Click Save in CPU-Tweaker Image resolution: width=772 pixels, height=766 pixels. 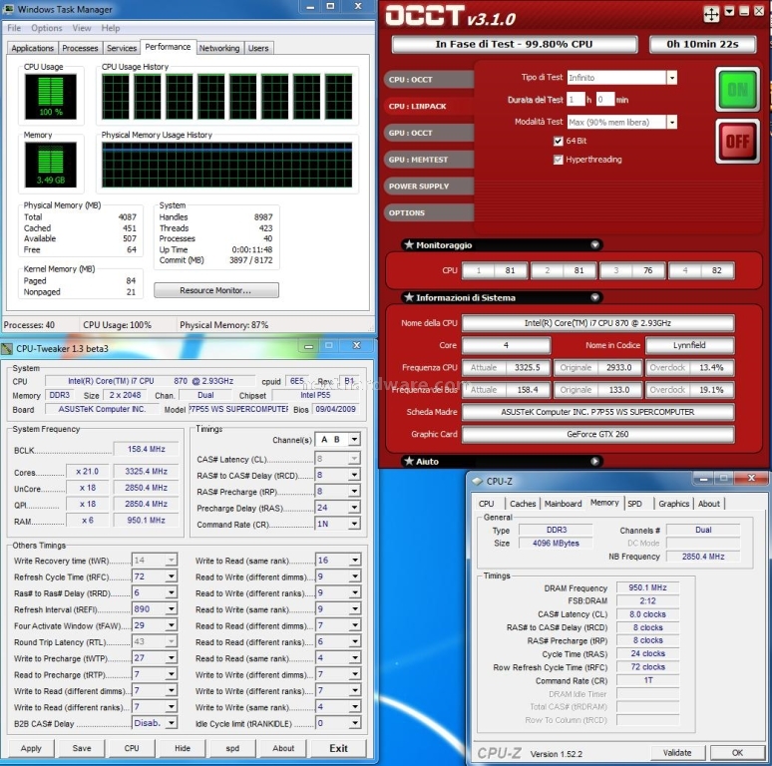click(x=81, y=748)
